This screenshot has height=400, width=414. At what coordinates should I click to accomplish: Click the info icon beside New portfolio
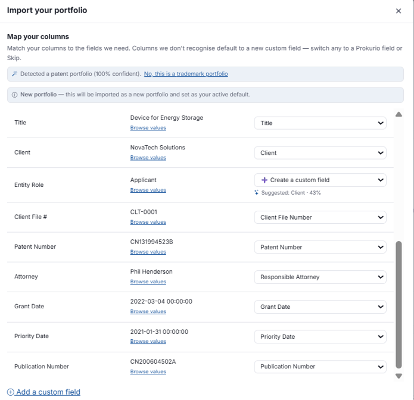(15, 95)
